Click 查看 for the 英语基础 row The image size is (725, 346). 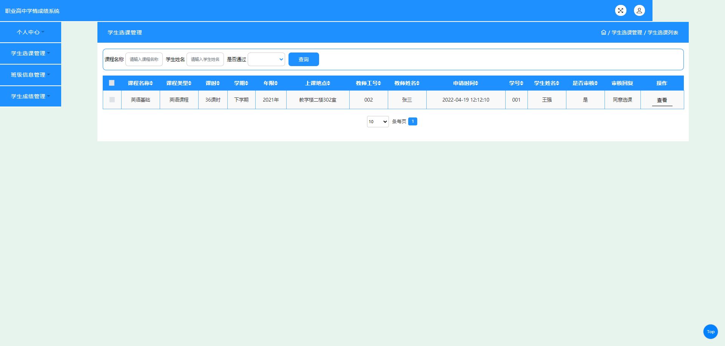coord(662,100)
